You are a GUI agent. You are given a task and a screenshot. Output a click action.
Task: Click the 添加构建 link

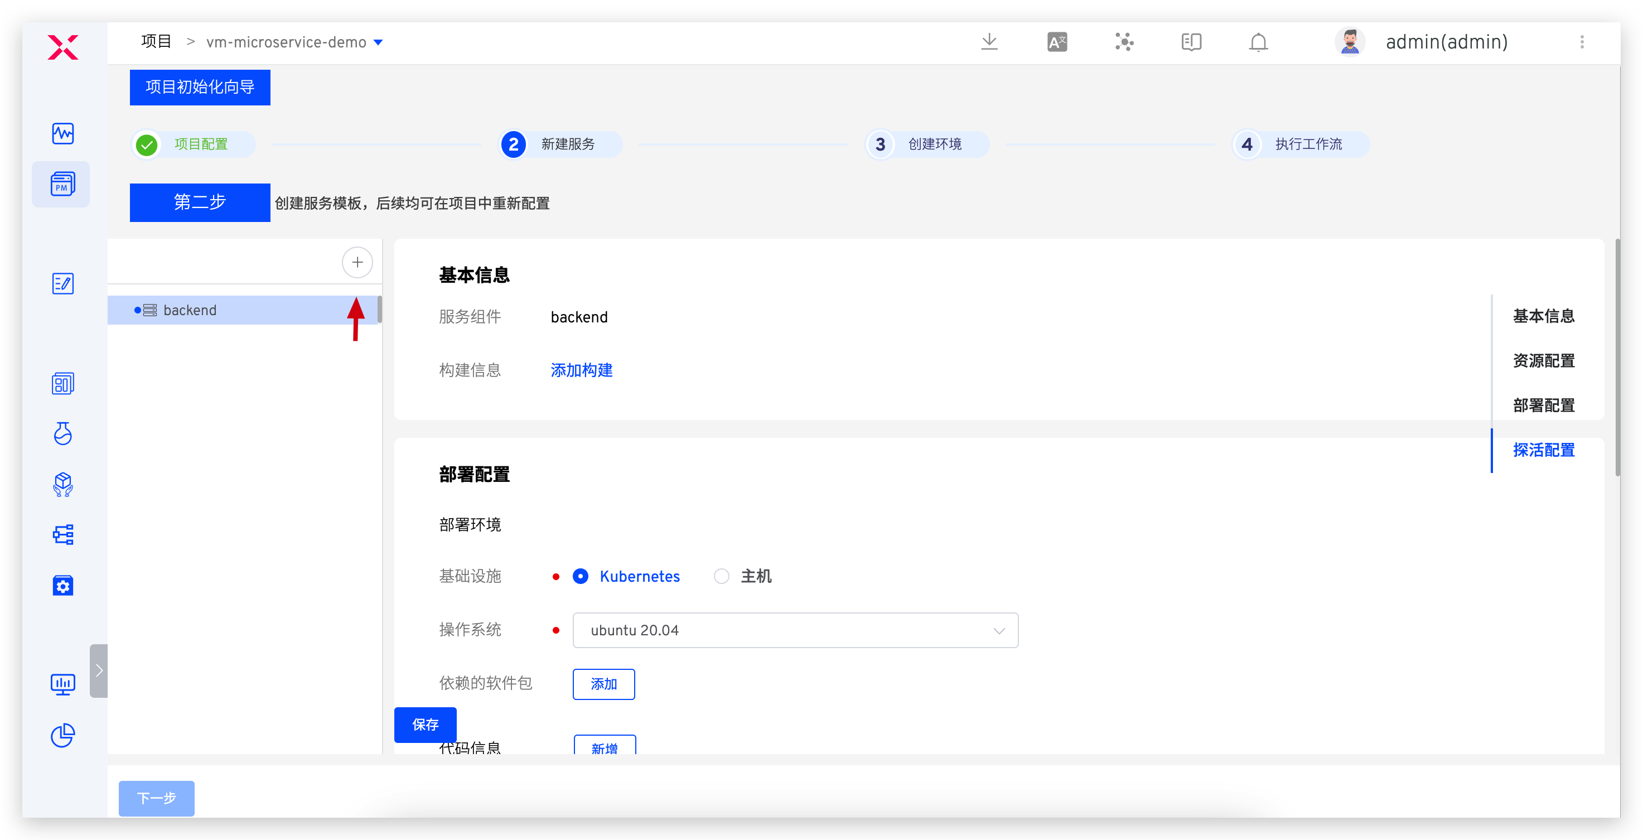(581, 370)
